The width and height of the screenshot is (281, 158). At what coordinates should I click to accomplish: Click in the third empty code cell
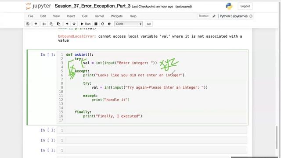[x=152, y=150]
